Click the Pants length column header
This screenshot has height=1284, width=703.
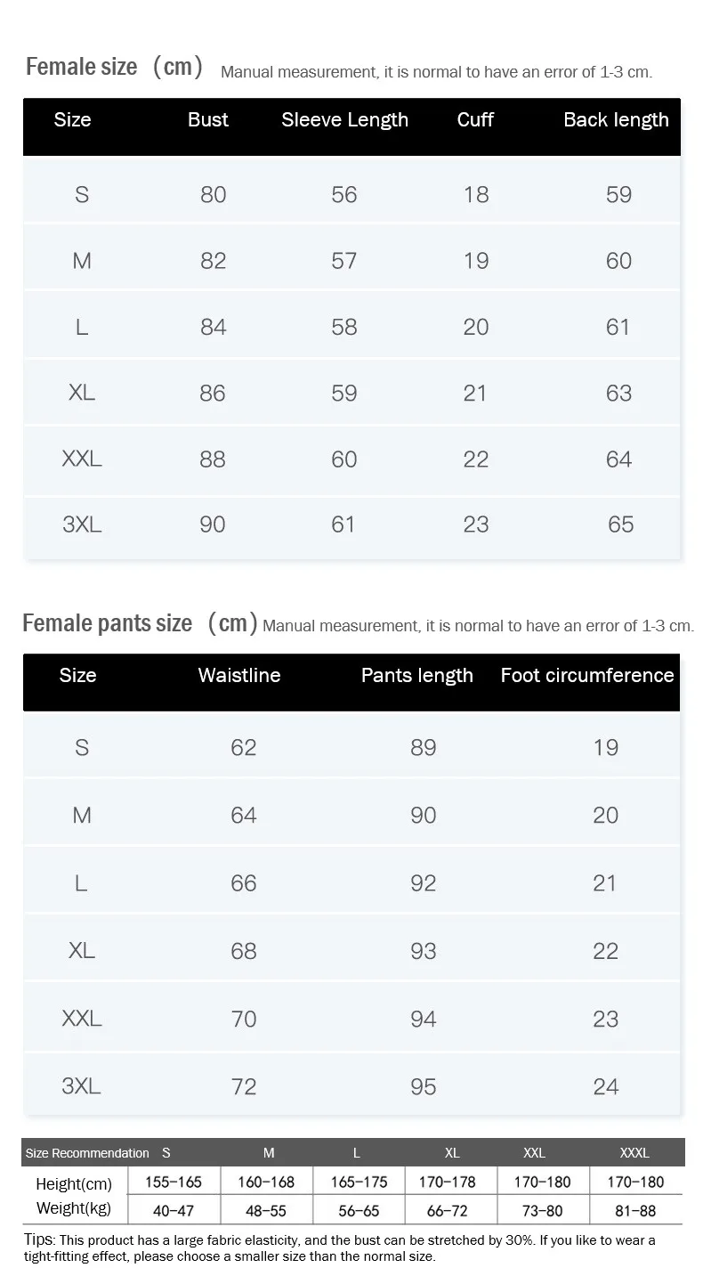coord(416,676)
